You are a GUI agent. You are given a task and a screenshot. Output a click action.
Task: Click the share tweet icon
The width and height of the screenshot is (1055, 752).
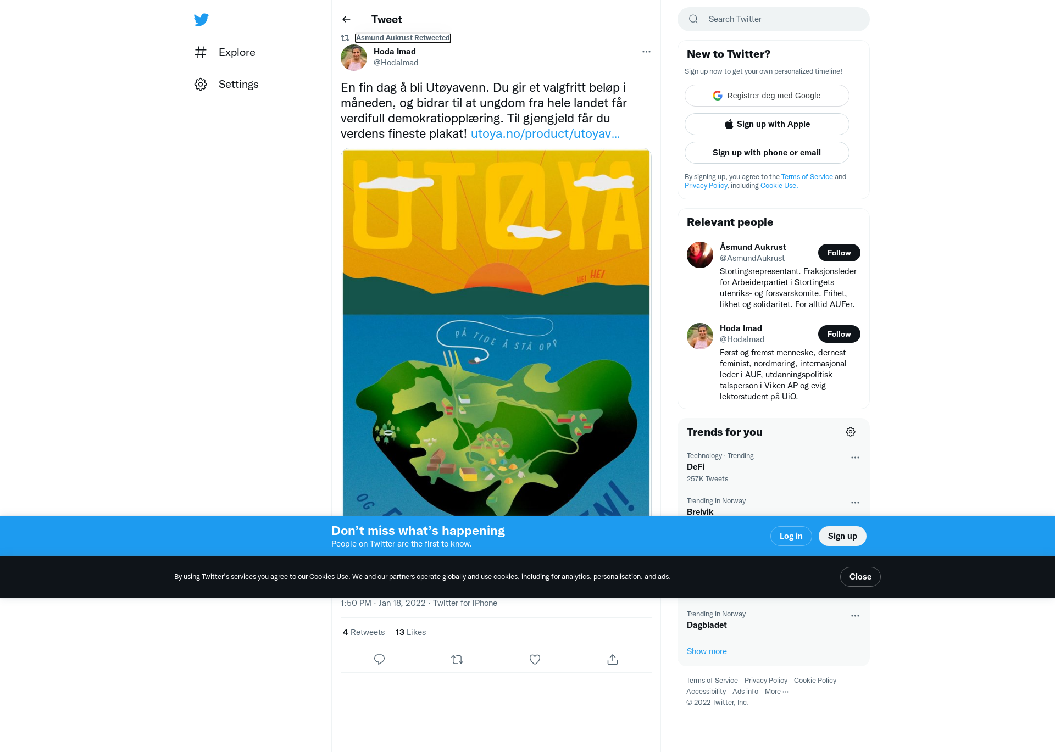[613, 659]
